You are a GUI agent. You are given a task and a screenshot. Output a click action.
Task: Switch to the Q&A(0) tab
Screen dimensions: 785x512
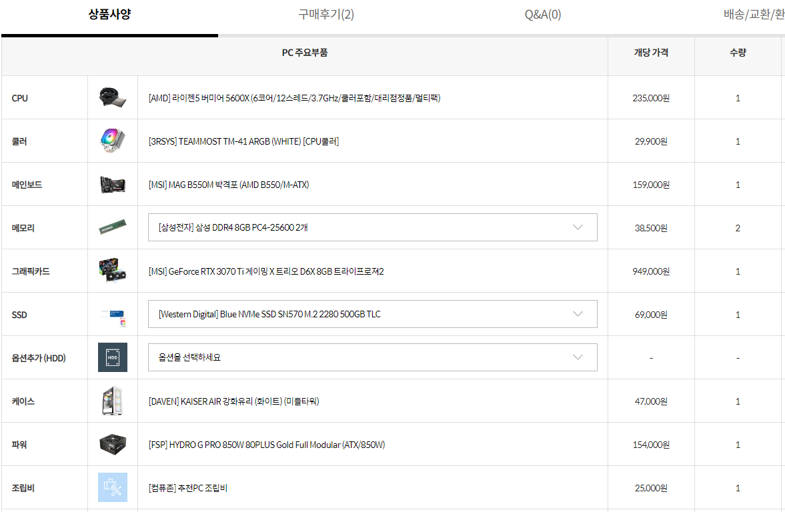pos(543,15)
